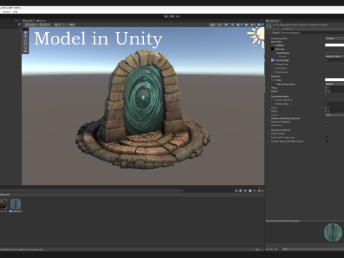Toggle the Specular Highlights checkbox

tap(327, 122)
